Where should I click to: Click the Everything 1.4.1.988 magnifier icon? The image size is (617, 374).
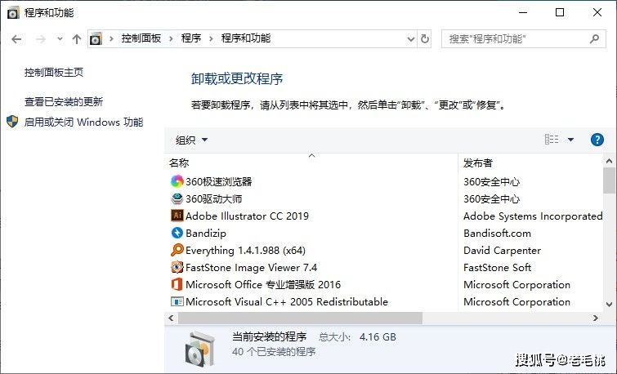tap(177, 250)
